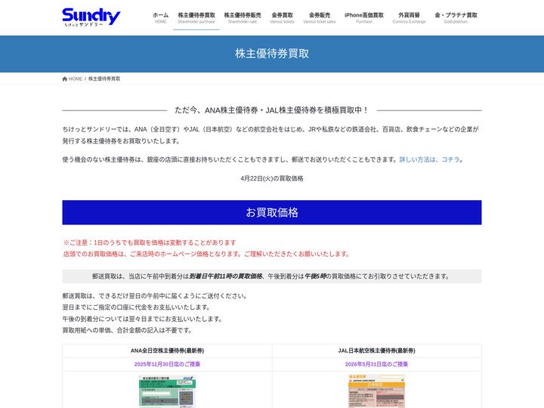544x408 pixels.
Task: Open 株主優待券販売 Shareholder sale menu
Action: click(243, 17)
